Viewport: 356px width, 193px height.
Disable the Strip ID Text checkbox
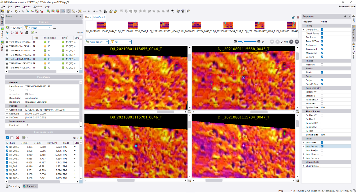pyautogui.click(x=322, y=84)
